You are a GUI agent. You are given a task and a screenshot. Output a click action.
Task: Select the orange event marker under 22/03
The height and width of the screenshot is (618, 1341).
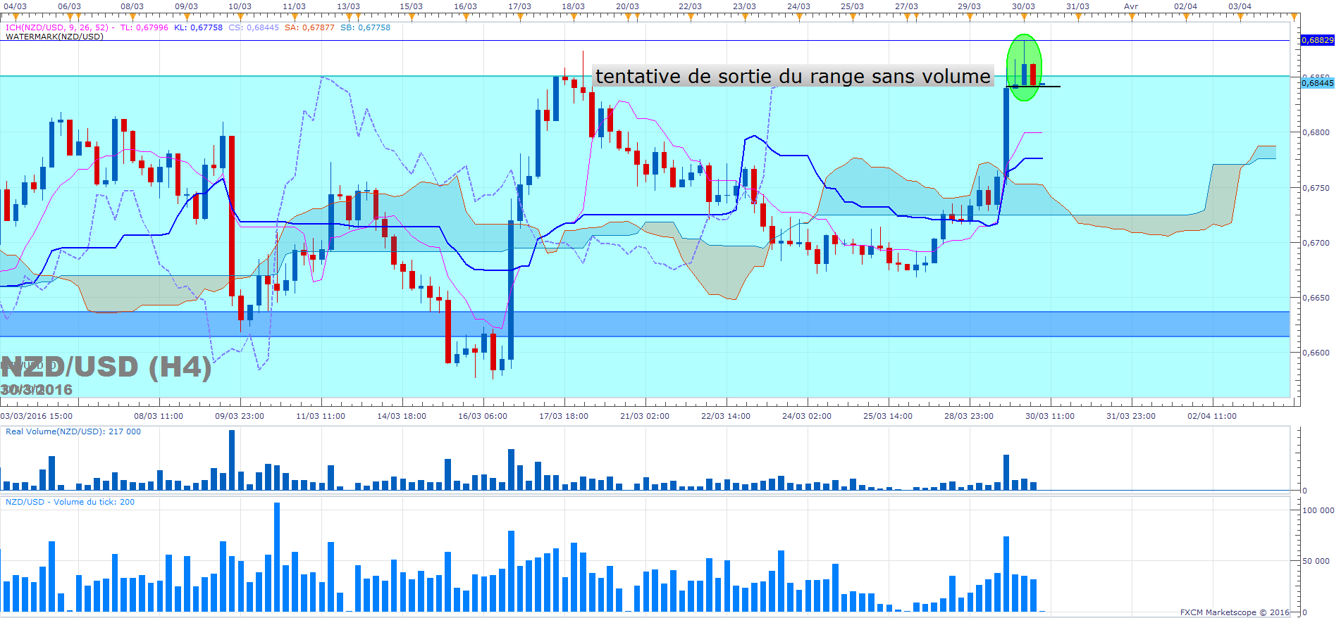[691, 16]
